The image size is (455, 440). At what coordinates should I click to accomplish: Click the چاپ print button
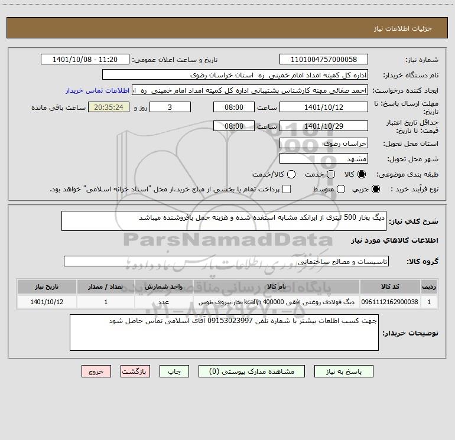point(174,371)
